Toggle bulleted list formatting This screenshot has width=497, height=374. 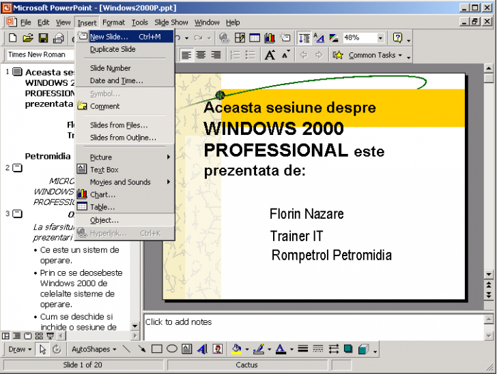251,55
